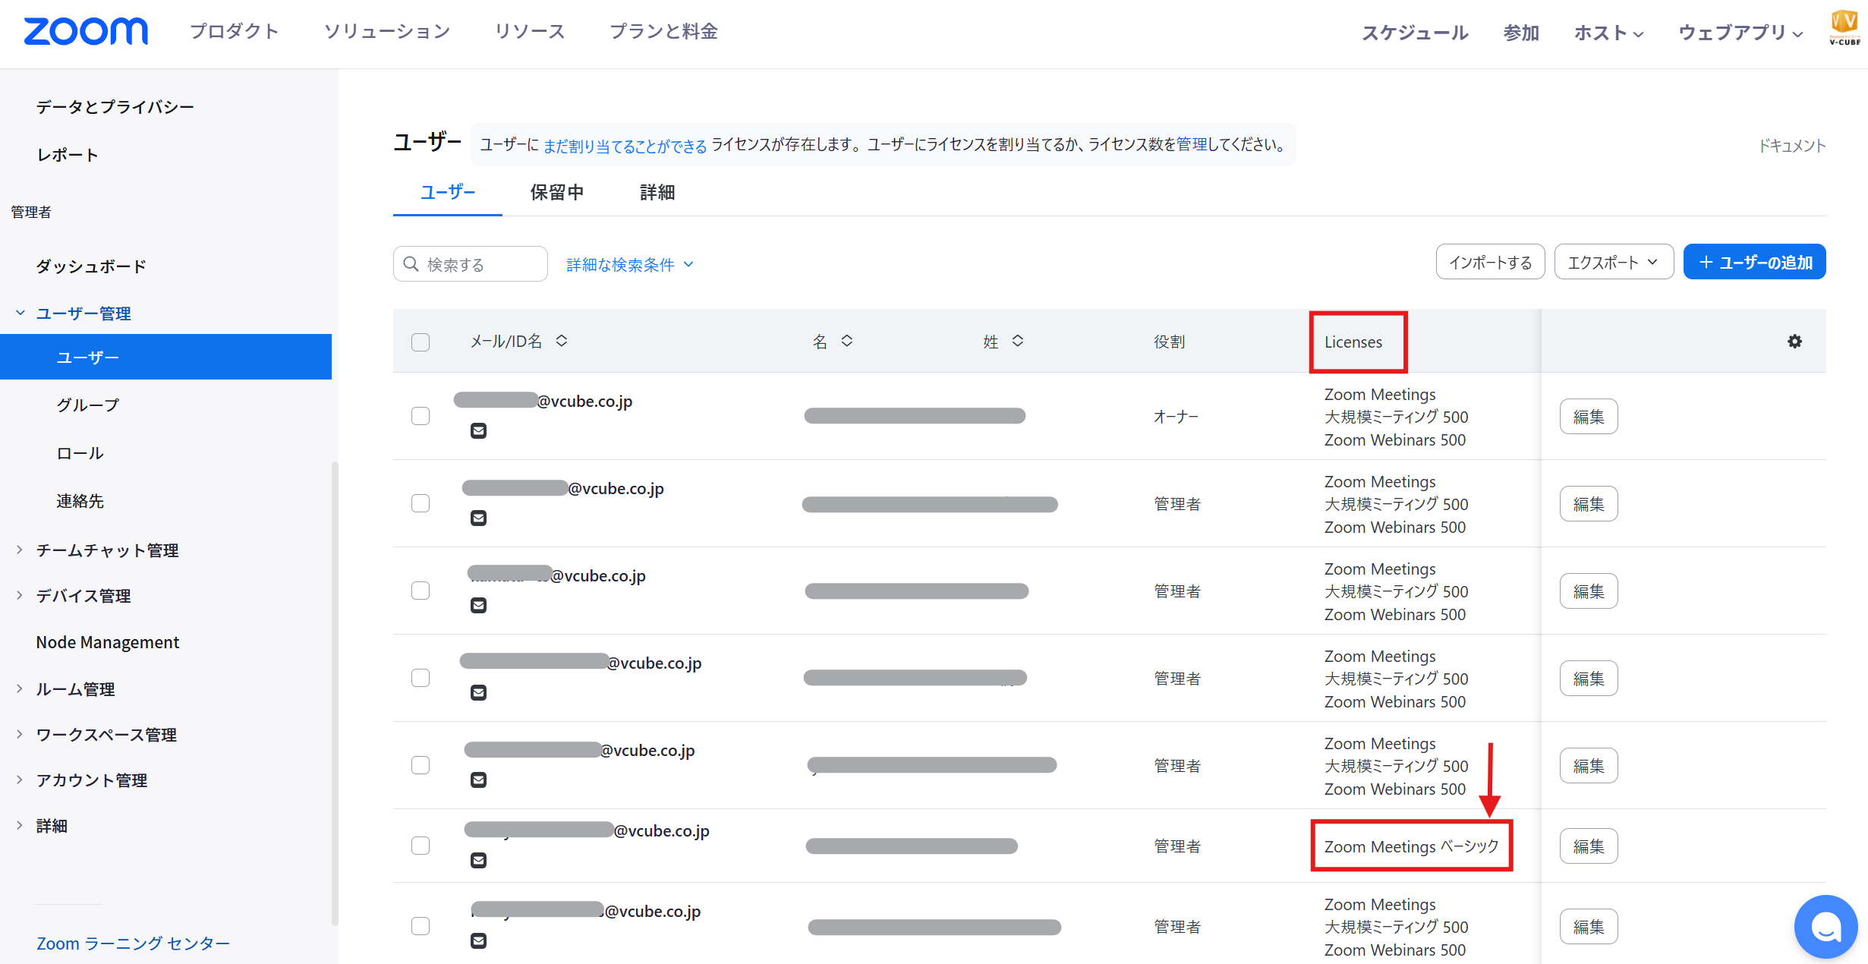Click the mail icon in the owner row
The width and height of the screenshot is (1868, 964).
click(478, 431)
